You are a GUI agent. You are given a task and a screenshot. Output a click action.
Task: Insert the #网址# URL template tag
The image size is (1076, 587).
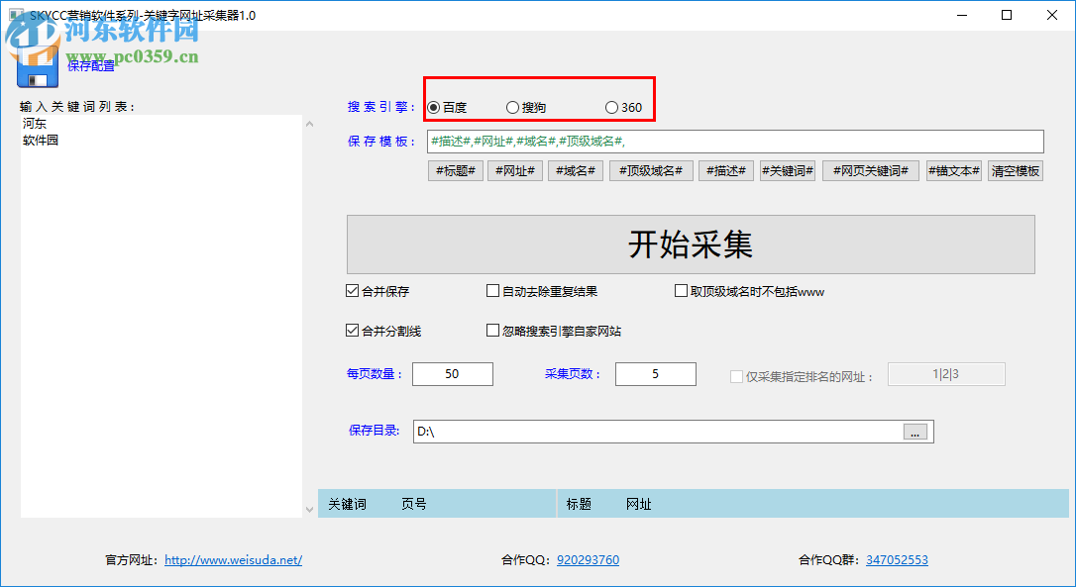514,170
